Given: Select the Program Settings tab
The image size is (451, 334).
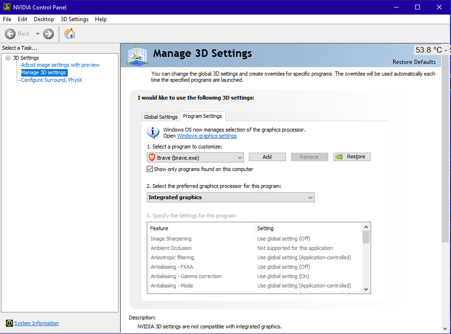Looking at the screenshot, I should click(202, 116).
